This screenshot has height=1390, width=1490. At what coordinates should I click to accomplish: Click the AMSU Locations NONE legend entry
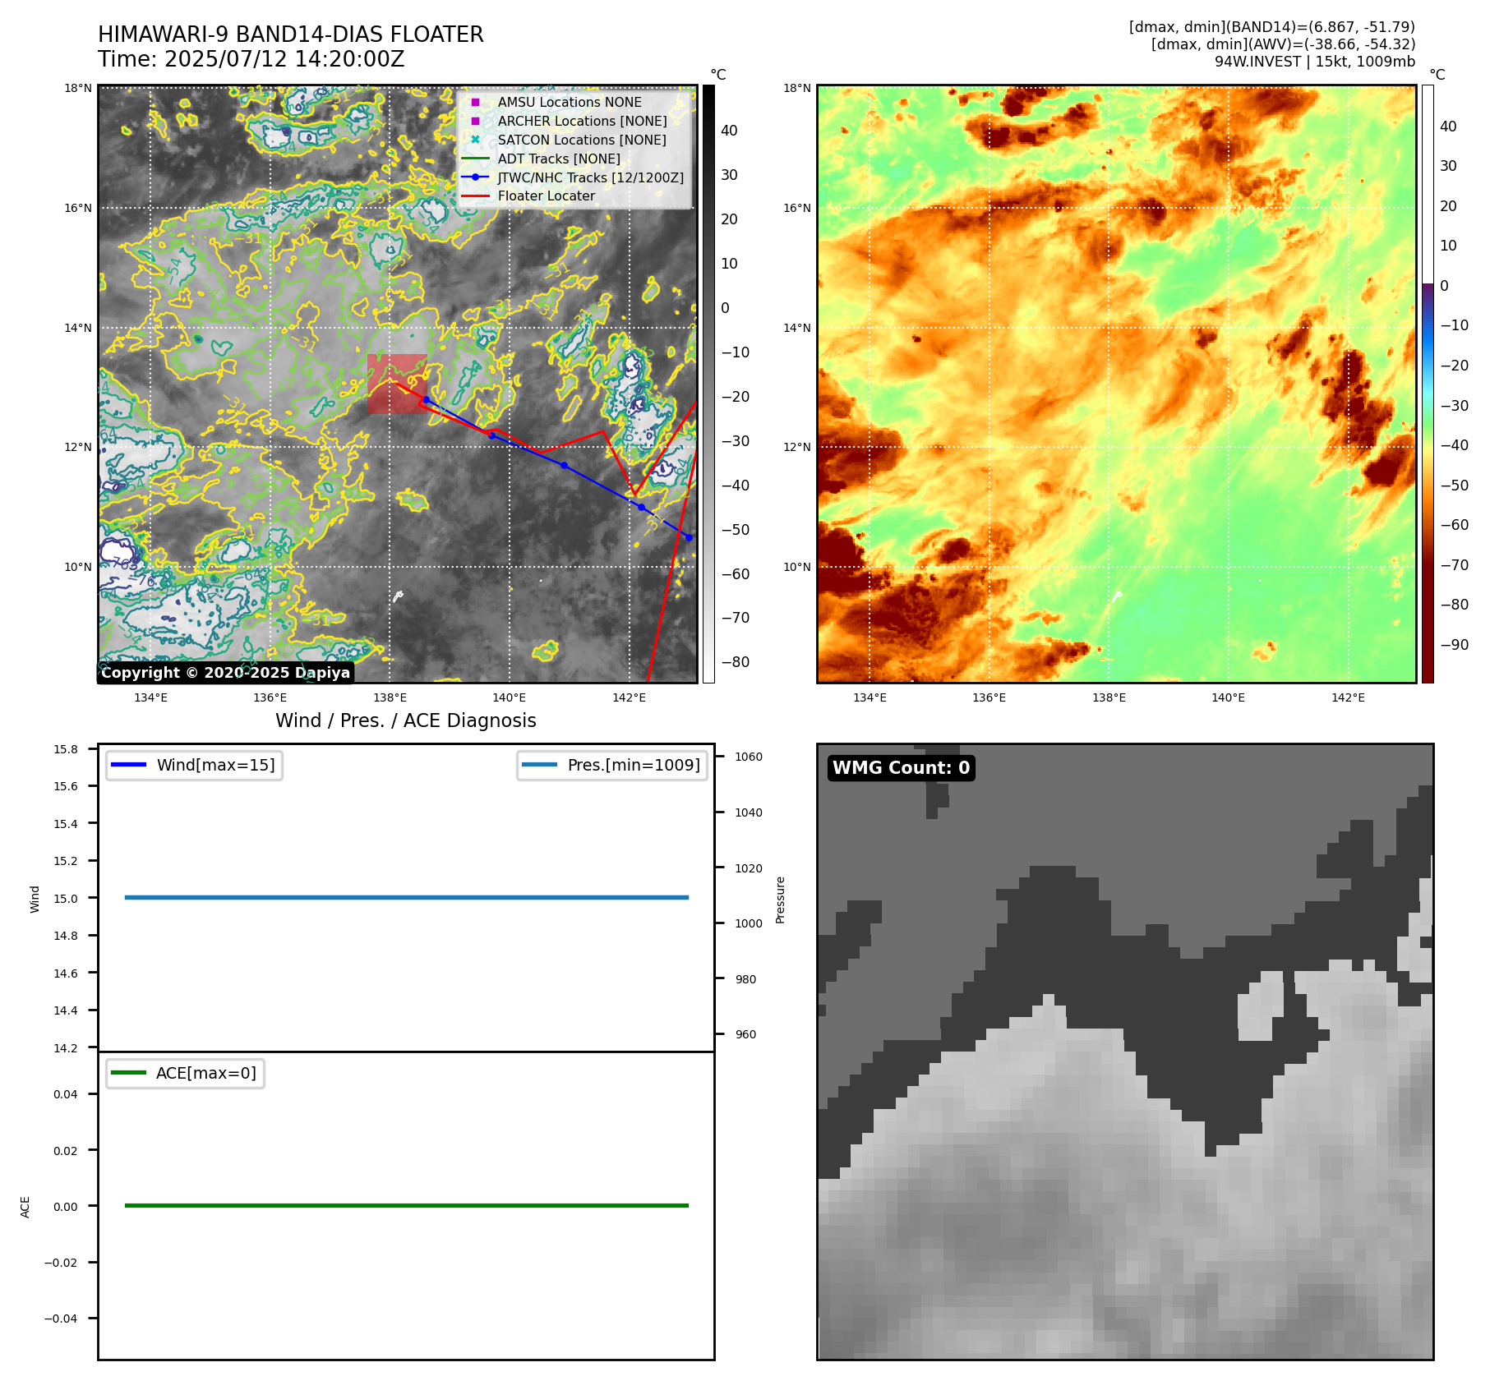click(570, 102)
